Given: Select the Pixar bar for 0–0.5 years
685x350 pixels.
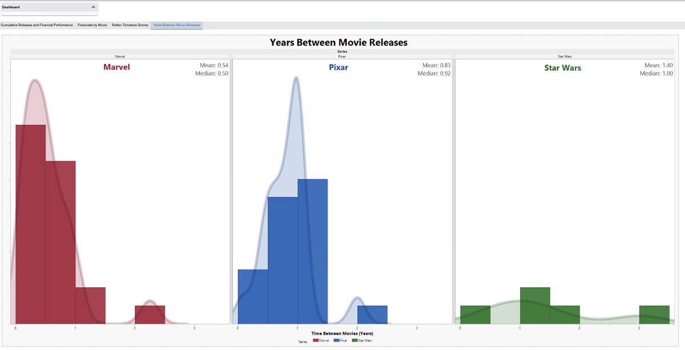Looking at the screenshot, I should (x=253, y=296).
